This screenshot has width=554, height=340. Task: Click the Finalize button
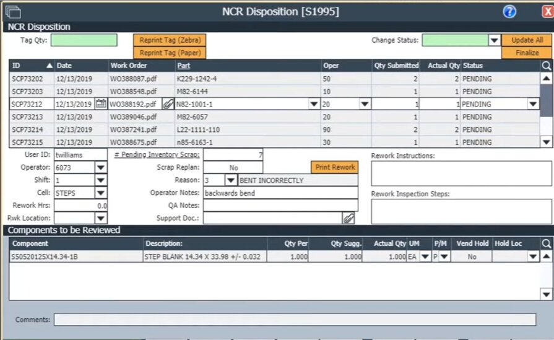527,53
